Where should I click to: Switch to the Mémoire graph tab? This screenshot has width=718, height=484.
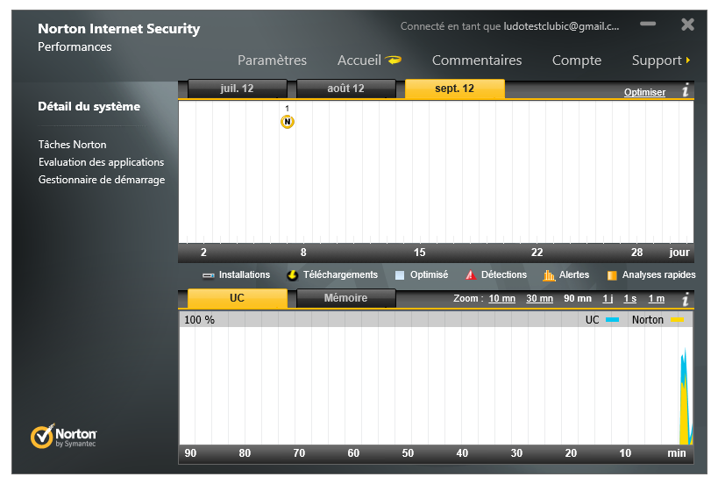345,298
